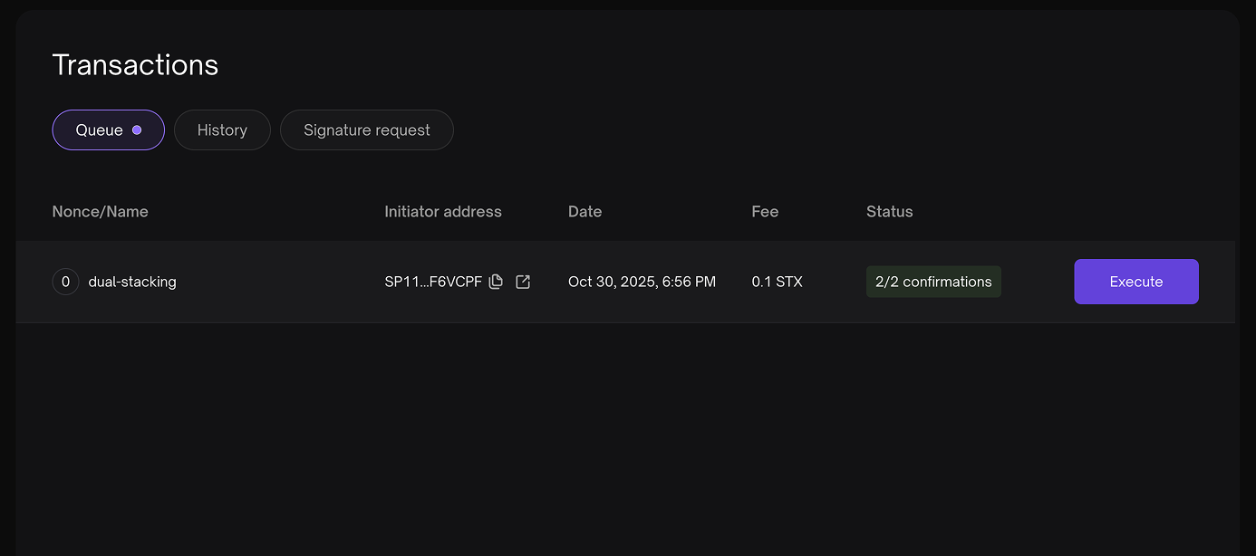Switch to the Queue tab

point(100,130)
